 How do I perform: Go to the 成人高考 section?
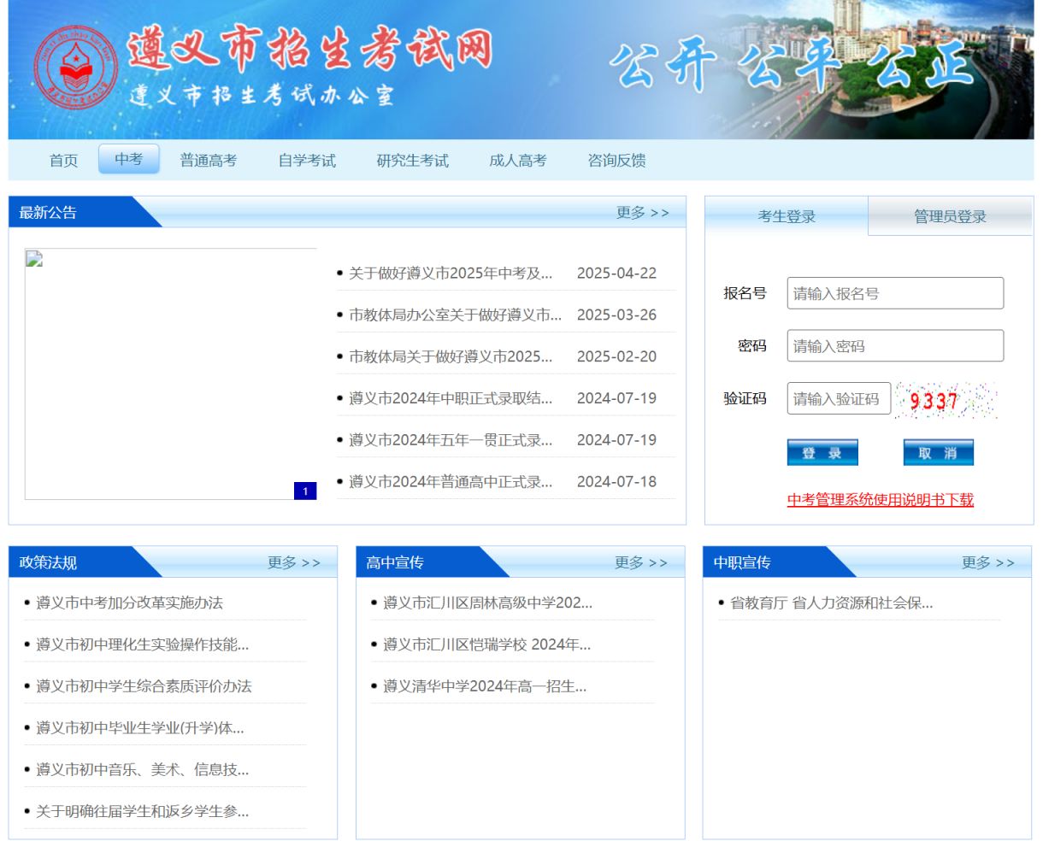(519, 160)
